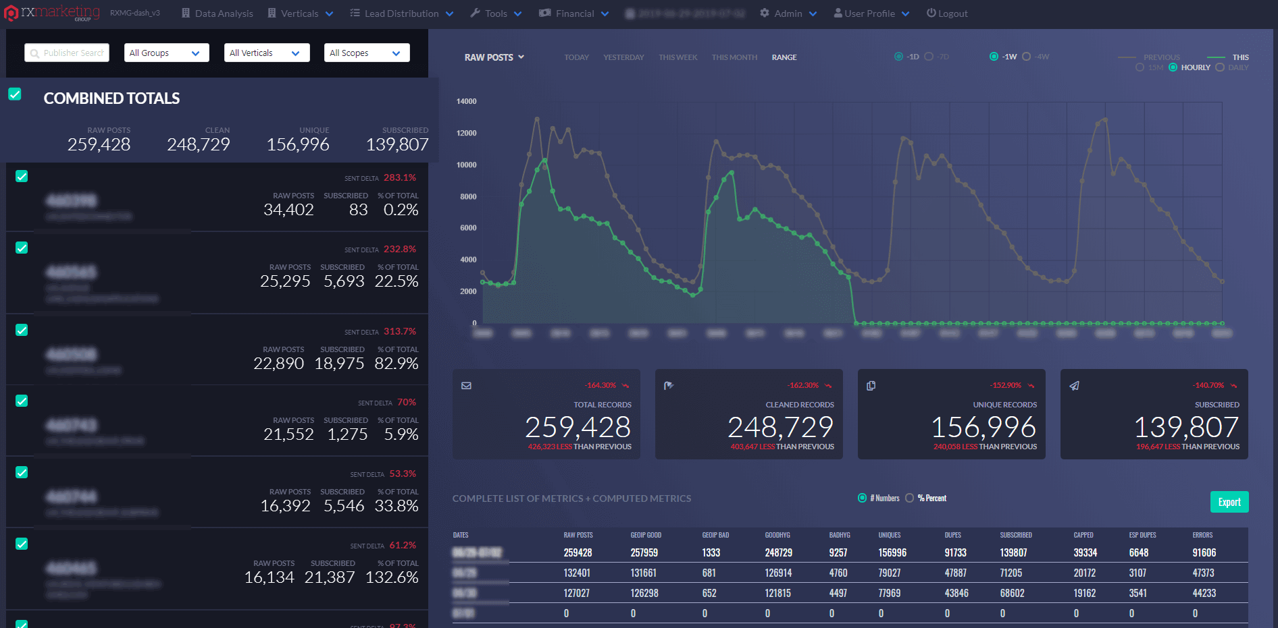1278x628 pixels.
Task: Open the All Scopes dropdown
Action: (x=367, y=53)
